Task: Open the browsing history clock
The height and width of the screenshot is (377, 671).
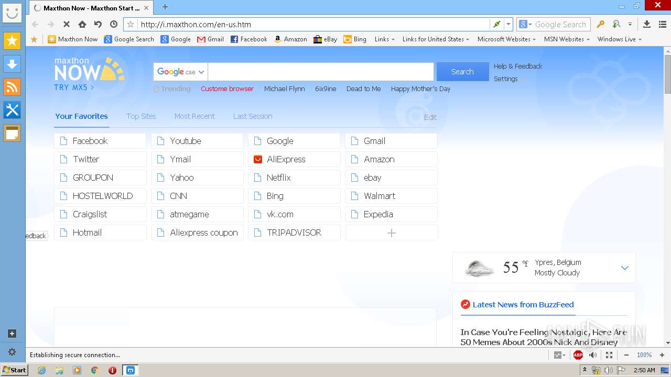Action: (114, 24)
